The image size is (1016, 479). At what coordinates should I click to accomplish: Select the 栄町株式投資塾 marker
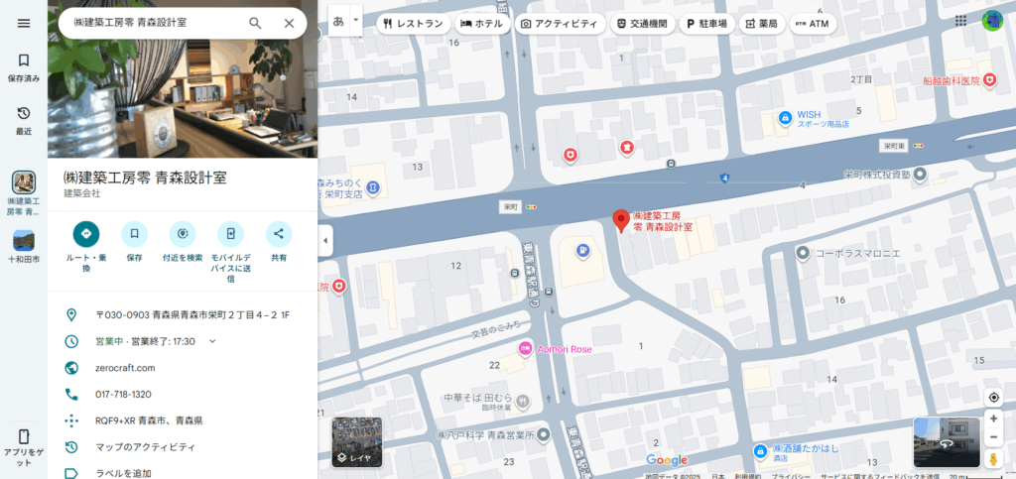(x=920, y=174)
